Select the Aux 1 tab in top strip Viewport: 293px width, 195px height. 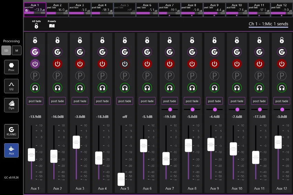35,10
